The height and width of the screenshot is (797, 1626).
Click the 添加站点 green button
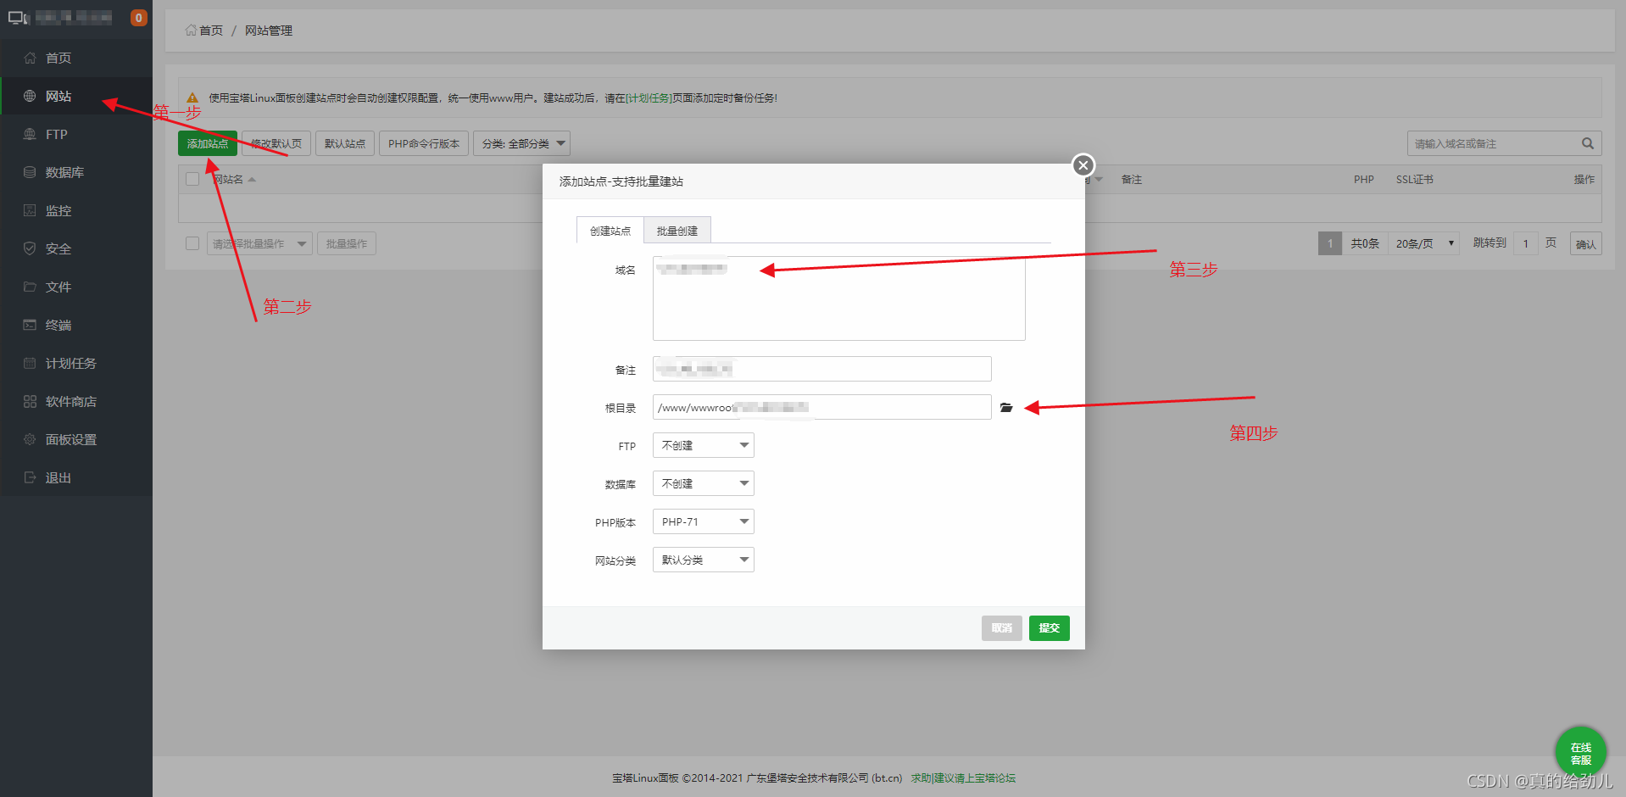[x=208, y=143]
